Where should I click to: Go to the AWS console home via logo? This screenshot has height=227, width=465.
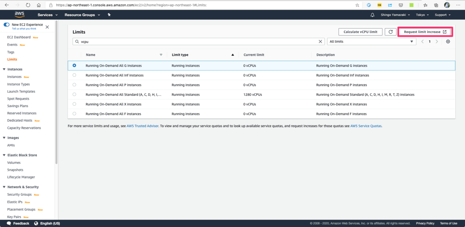[20, 15]
